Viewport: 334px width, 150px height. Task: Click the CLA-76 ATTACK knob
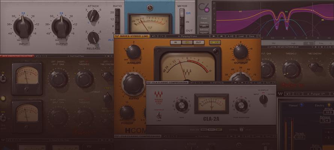(93, 16)
